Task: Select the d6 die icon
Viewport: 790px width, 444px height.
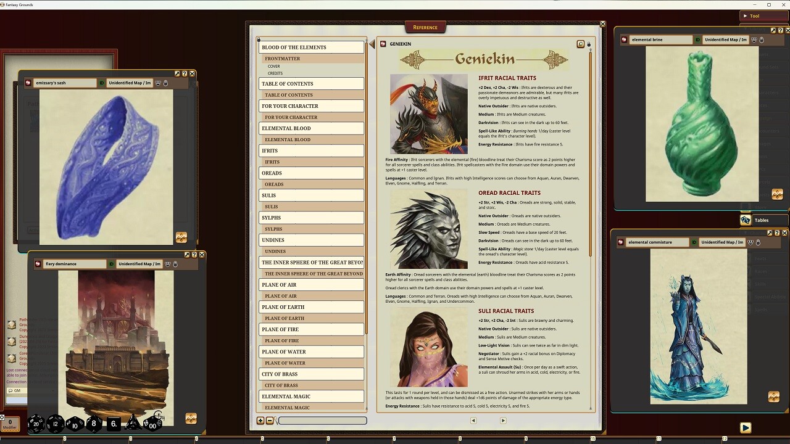Action: tap(115, 424)
